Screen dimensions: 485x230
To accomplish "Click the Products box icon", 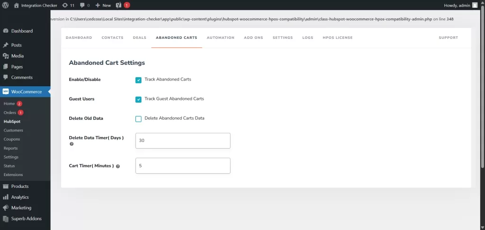I will pos(5,186).
